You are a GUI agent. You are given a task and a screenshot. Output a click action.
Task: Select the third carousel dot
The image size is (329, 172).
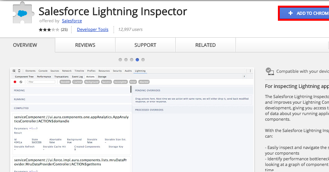point(131,60)
